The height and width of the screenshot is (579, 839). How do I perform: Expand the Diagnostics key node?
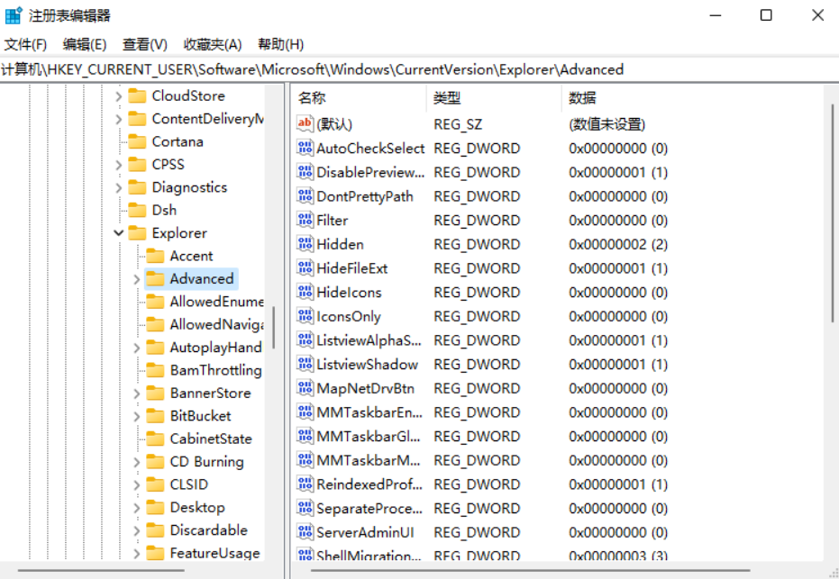(x=119, y=187)
